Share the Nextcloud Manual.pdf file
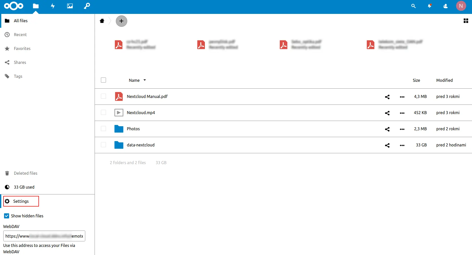The width and height of the screenshot is (472, 255). coord(387,97)
